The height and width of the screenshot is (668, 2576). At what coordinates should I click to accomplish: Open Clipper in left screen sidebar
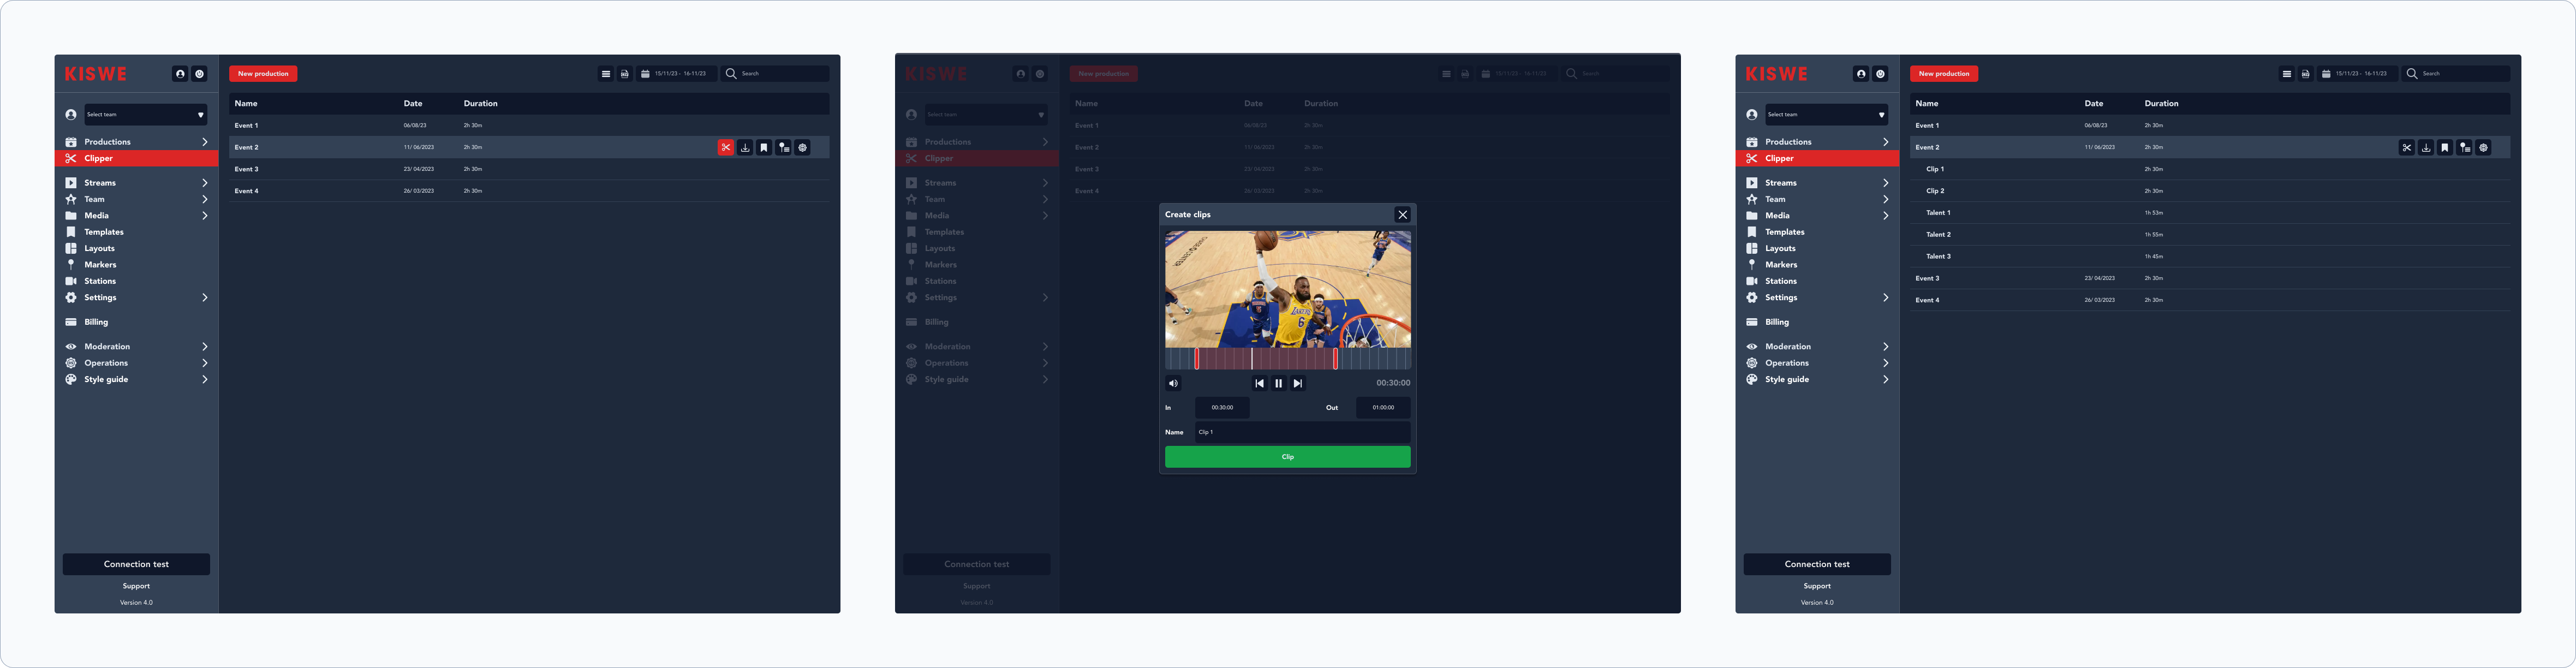click(x=137, y=158)
